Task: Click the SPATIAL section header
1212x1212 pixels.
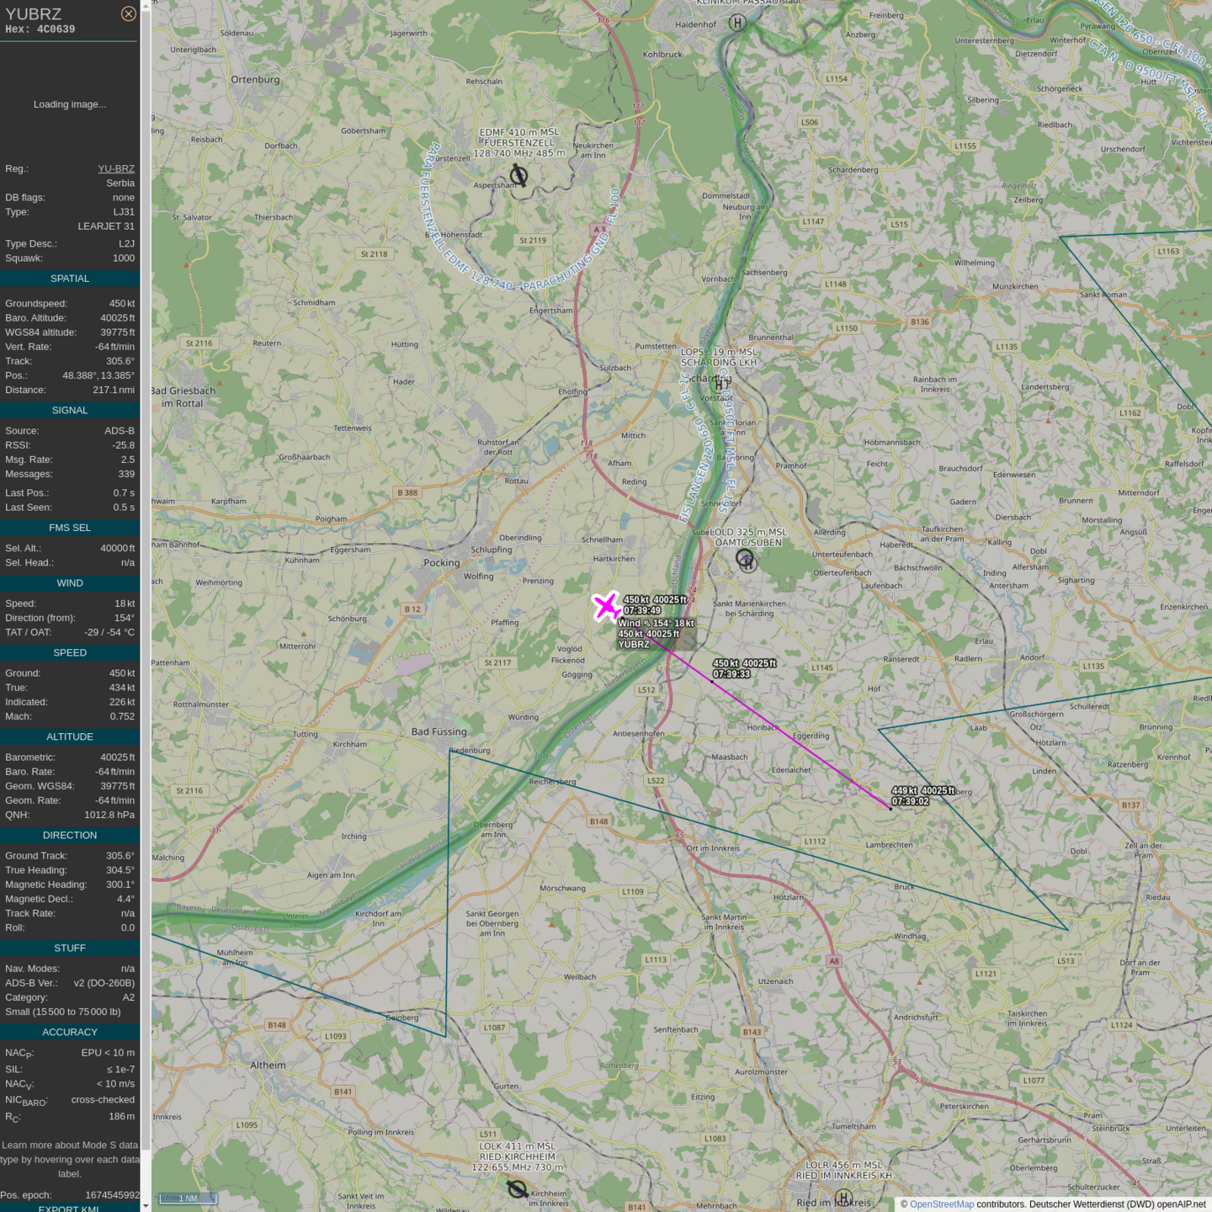Action: pos(70,279)
